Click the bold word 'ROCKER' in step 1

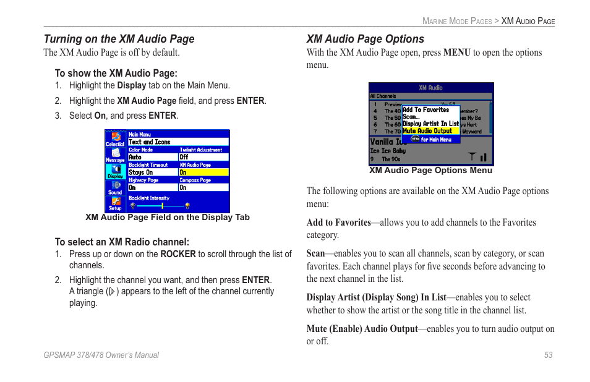click(x=178, y=254)
